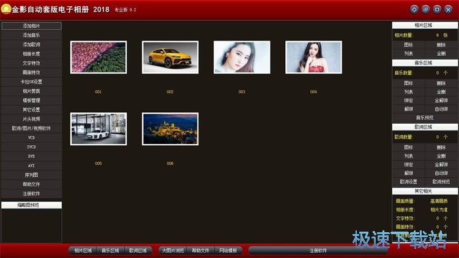This screenshot has width=459, height=258.
Task: Click the diamond icon in the title bar
Action: click(414, 10)
